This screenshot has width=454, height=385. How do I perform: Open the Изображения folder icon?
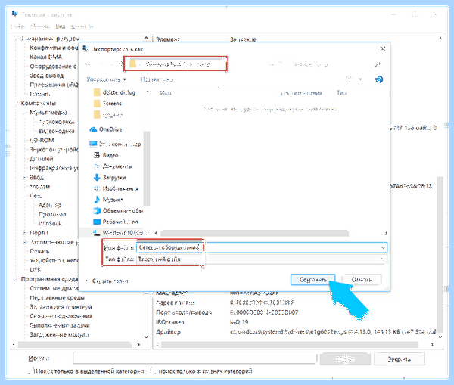pos(97,188)
